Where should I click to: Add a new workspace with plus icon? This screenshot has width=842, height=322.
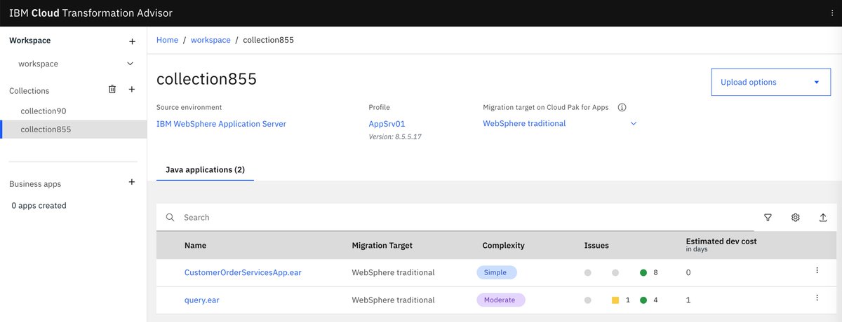[132, 41]
